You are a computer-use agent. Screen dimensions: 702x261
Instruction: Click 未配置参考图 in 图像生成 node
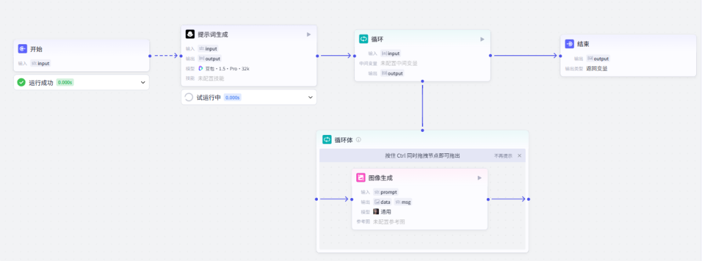389,221
